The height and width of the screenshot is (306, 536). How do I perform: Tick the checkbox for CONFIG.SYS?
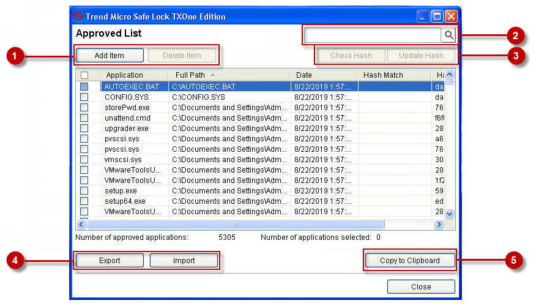pos(84,97)
